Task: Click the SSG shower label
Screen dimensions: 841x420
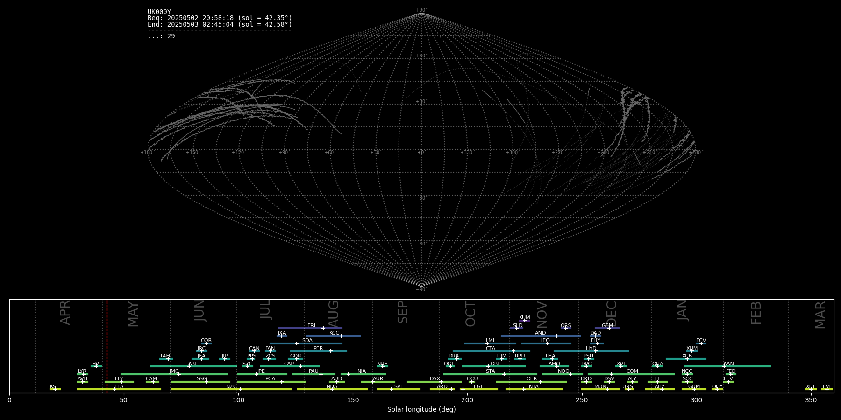Action: tap(201, 379)
